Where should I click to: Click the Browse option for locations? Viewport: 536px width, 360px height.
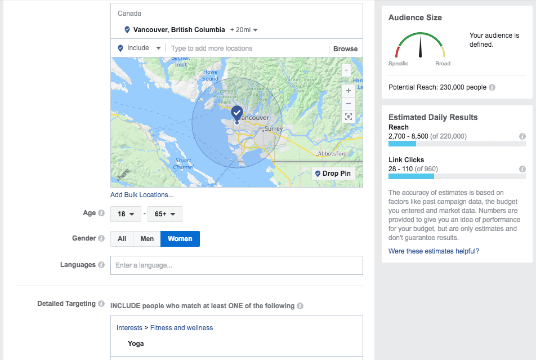coord(345,48)
